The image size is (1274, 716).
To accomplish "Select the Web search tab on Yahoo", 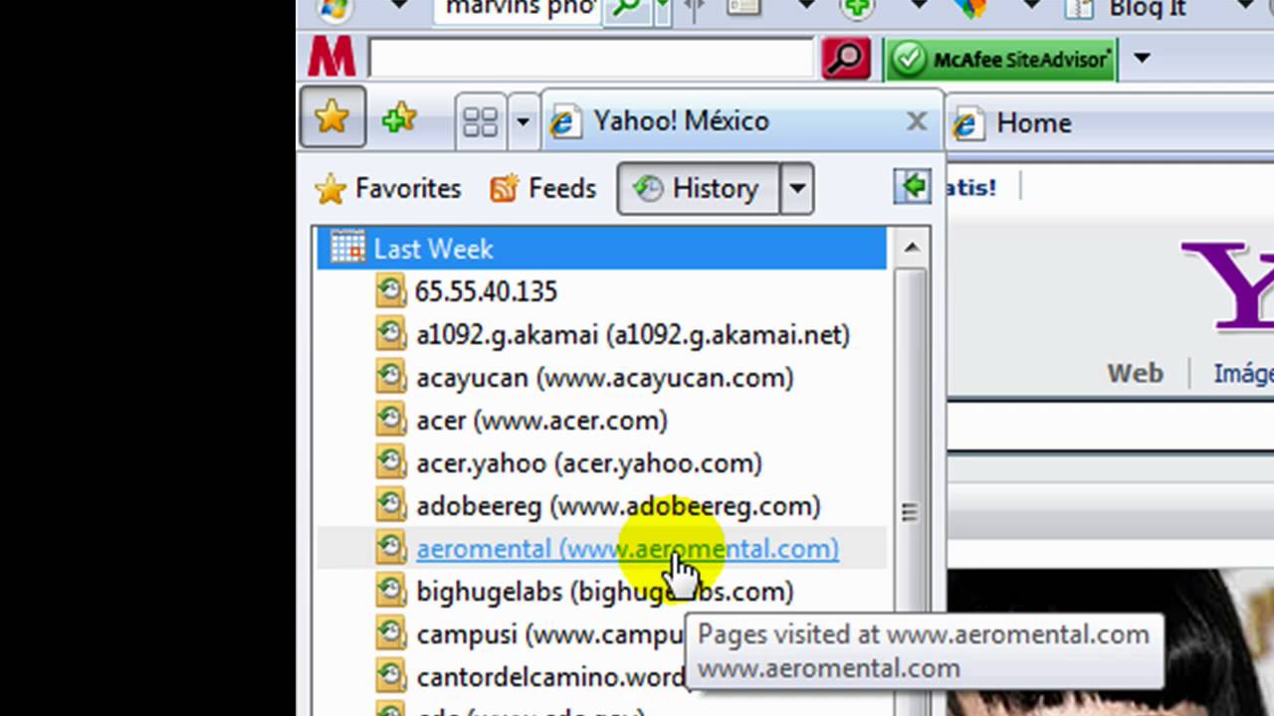I will 1136,373.
